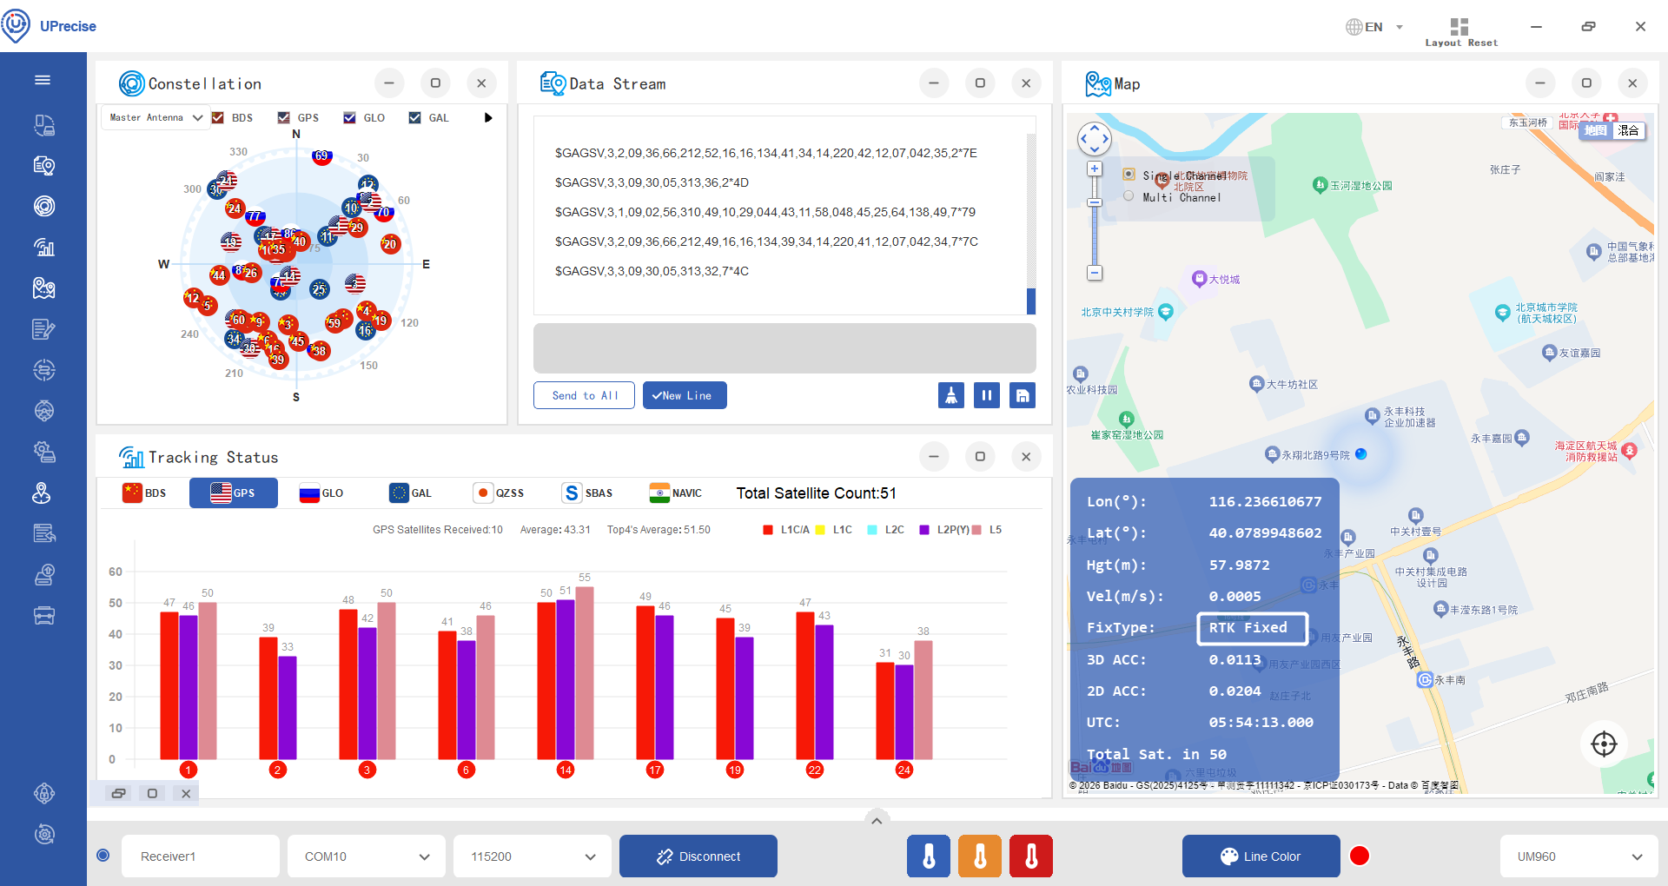Screen dimensions: 1668x886
Task: Toggle the GLO constellation checkbox
Action: (x=349, y=118)
